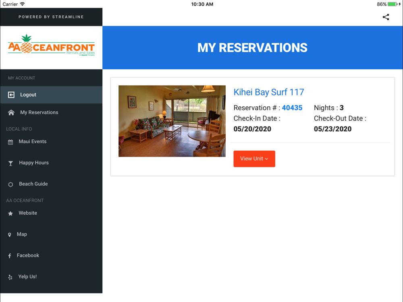Click the Powered by Streamline text

[x=51, y=17]
